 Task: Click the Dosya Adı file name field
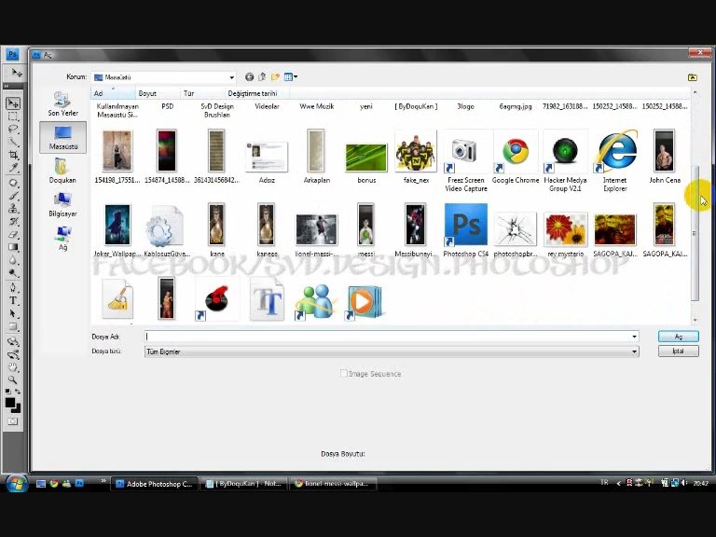pyautogui.click(x=392, y=337)
